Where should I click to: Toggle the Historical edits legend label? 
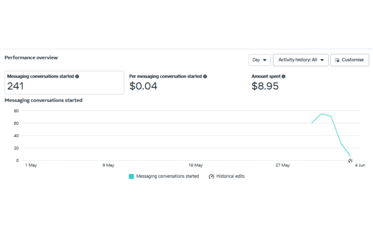[230, 176]
